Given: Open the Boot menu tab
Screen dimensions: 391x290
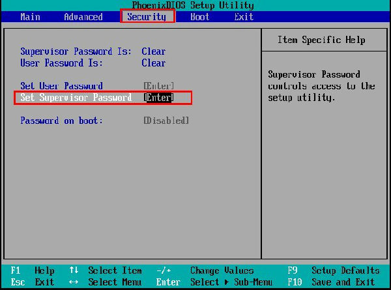Looking at the screenshot, I should tap(199, 17).
